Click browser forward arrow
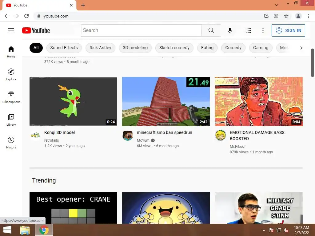 pyautogui.click(x=17, y=16)
